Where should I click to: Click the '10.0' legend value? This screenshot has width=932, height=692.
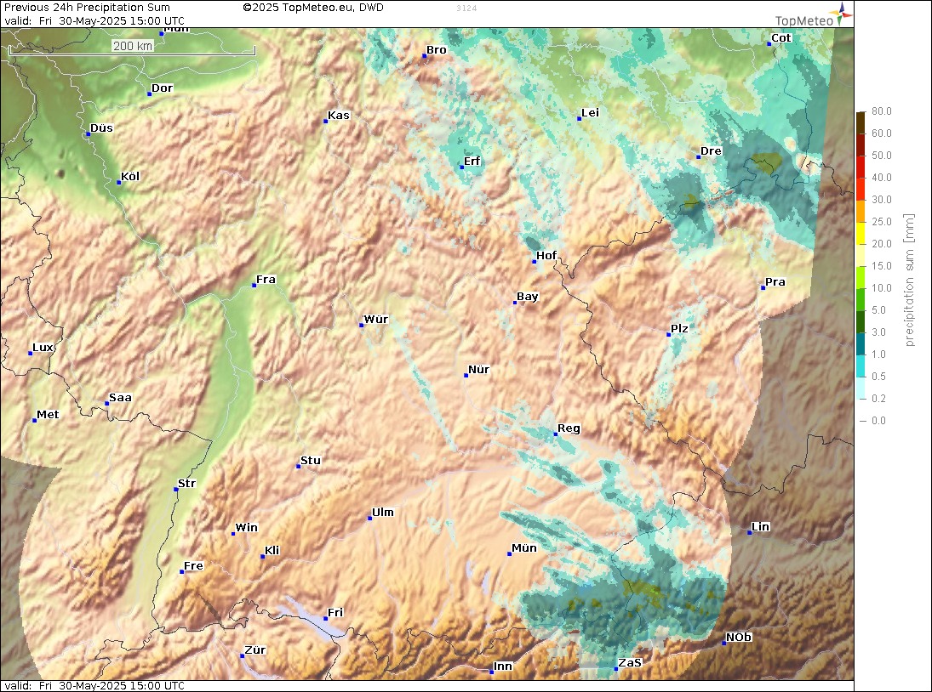882,288
